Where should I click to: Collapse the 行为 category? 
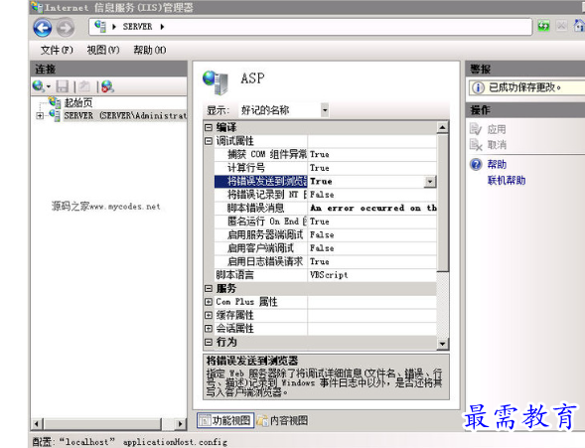(209, 342)
